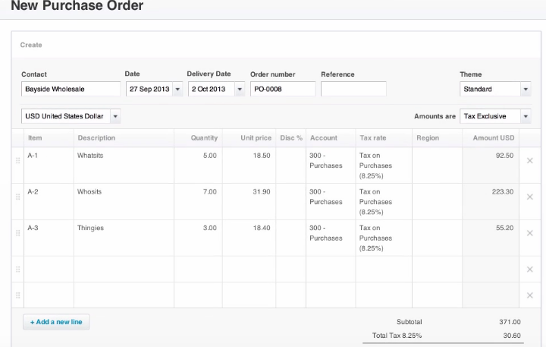Viewport: 546px width, 347px height.
Task: Click the A-2 row drag handle
Action: tap(17, 197)
